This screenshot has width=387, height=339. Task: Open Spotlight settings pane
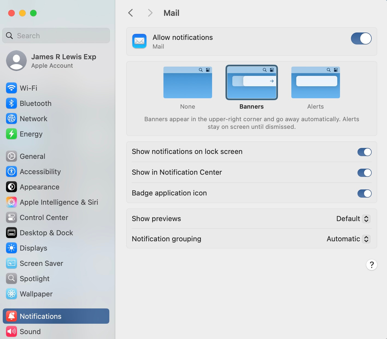[x=56, y=279]
